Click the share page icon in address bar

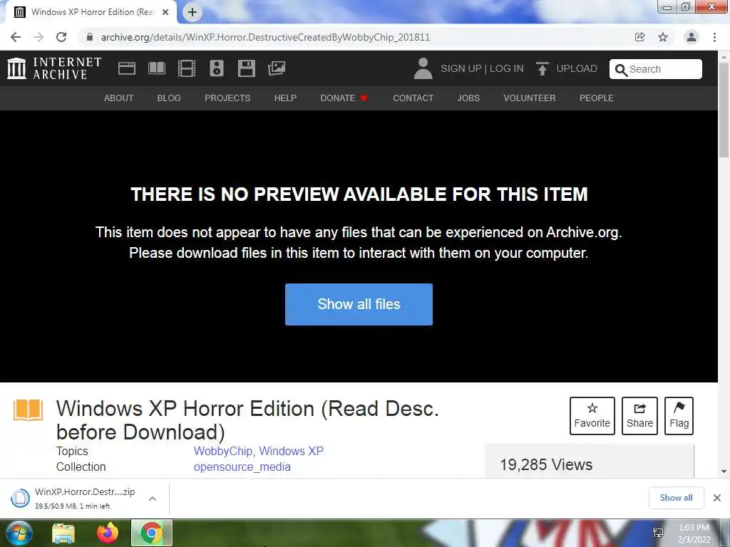(x=640, y=37)
